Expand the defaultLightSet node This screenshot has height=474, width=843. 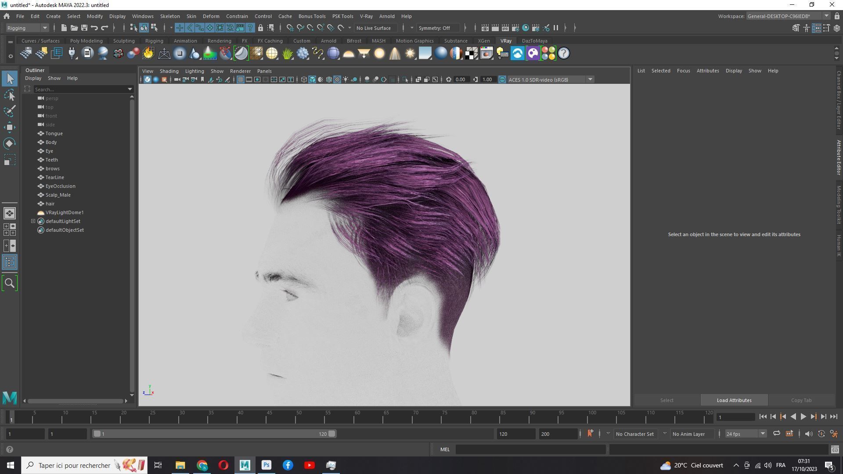(33, 221)
